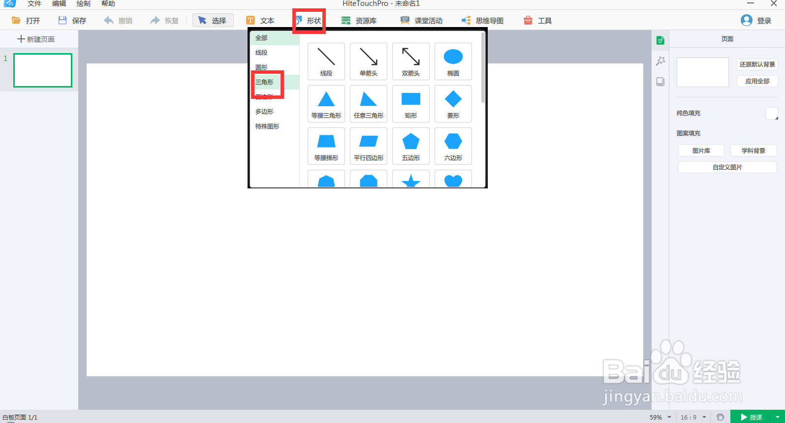Save the file with 保存
Screen dimensions: 785x423
(72, 21)
